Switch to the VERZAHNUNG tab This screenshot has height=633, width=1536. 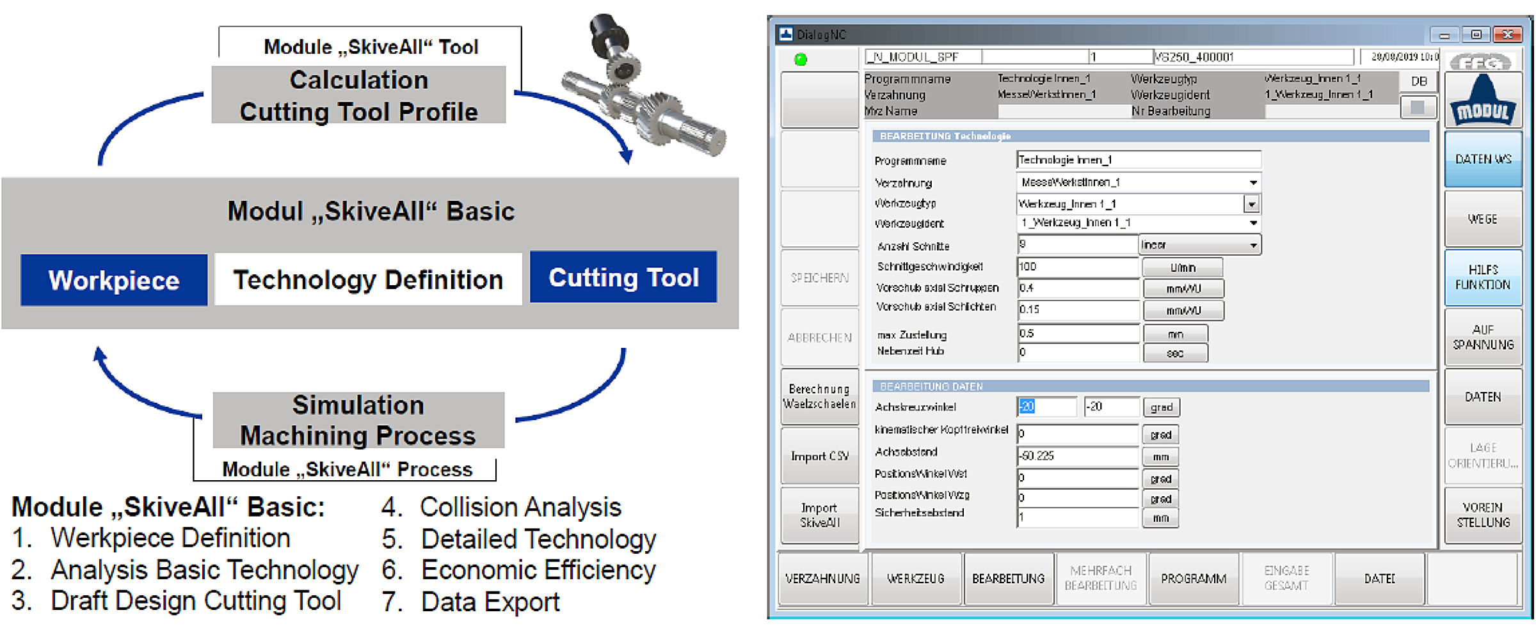tap(822, 579)
